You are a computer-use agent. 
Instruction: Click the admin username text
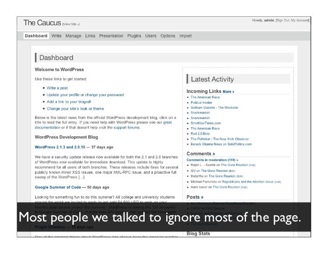tap(269, 20)
